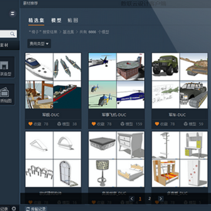Toggle the heart favorite on 军车-DUC

pyautogui.click(x=157, y=124)
